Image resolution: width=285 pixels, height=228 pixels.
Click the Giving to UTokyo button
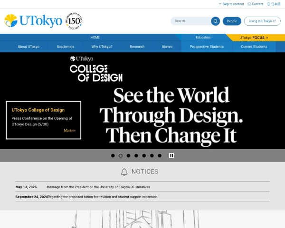(x=262, y=21)
